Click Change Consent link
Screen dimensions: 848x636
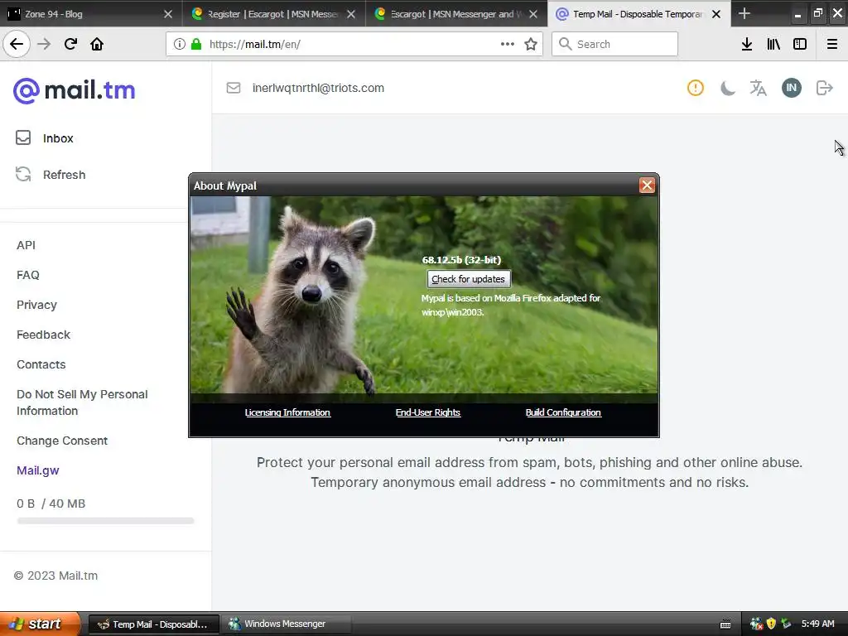pos(62,441)
